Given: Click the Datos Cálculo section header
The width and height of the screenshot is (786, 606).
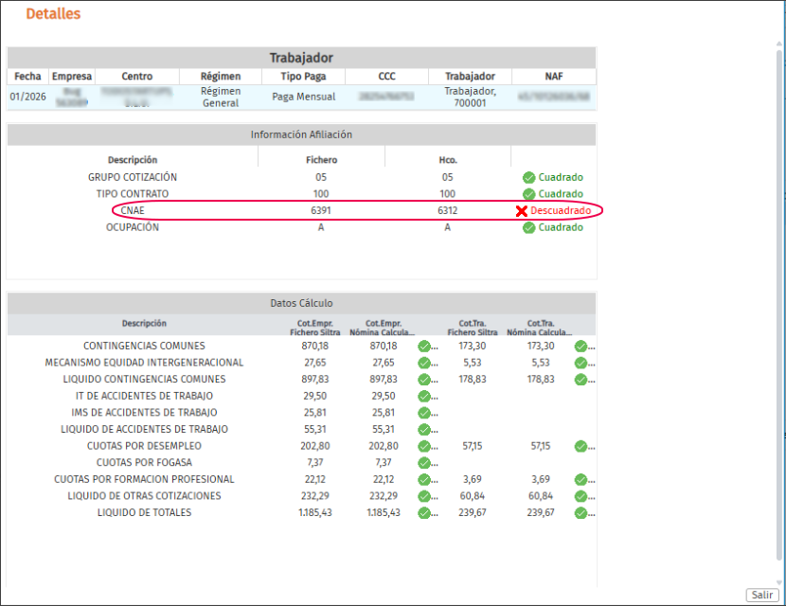Looking at the screenshot, I should (x=301, y=303).
